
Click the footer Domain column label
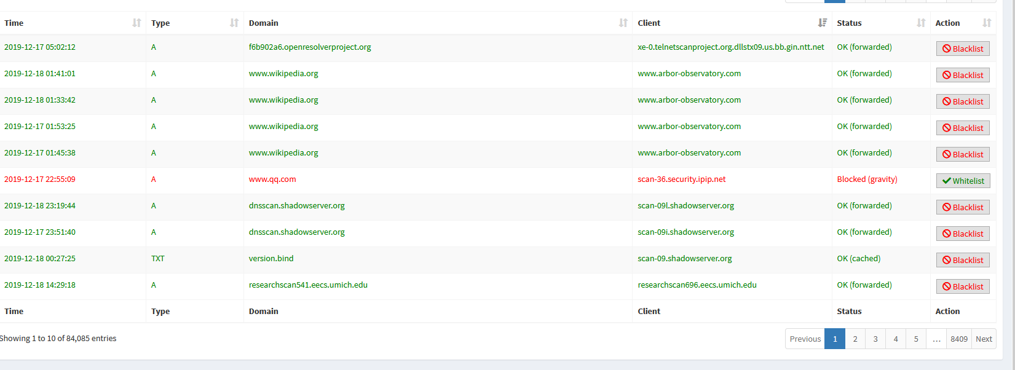[x=264, y=311]
